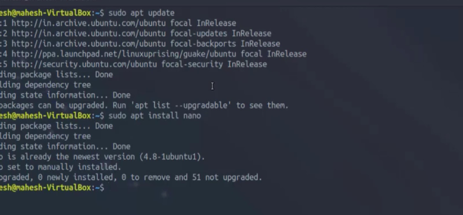
Task: Click the 'sudo apt install nano' command
Action: 155,116
